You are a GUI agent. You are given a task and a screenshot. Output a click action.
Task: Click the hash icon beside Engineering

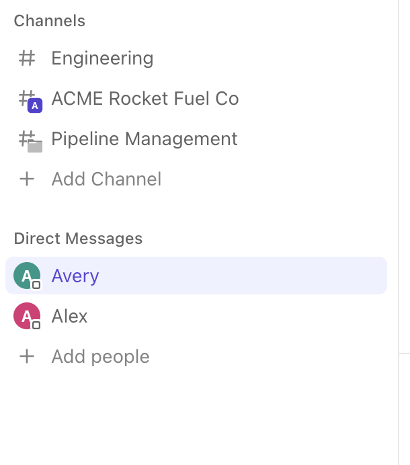point(27,58)
